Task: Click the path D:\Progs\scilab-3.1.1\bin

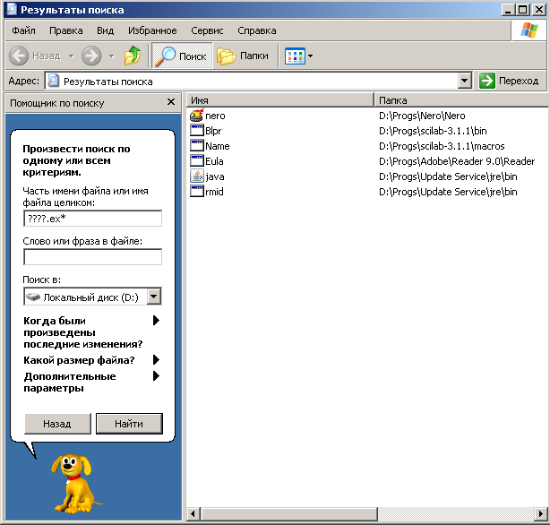Action: [433, 131]
